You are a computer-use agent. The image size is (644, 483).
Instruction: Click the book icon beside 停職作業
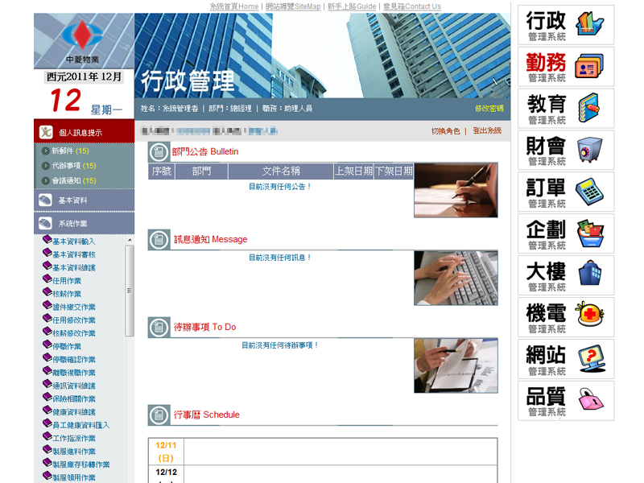click(x=47, y=345)
